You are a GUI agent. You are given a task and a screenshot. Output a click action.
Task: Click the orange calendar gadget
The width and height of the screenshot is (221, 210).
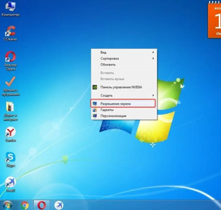(214, 20)
